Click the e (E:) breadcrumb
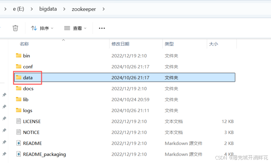This screenshot has height=163, width=271. [x=18, y=9]
